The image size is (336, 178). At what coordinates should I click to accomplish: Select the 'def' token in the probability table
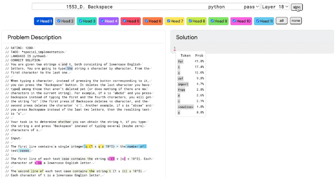[x=181, y=79]
